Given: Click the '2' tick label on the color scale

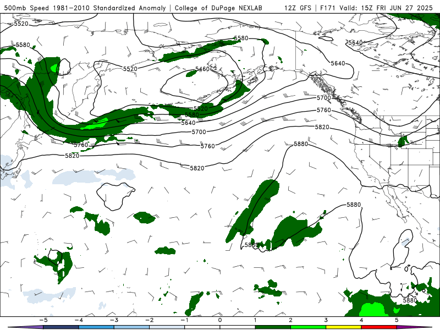Looking at the screenshot, I should click(x=291, y=320).
